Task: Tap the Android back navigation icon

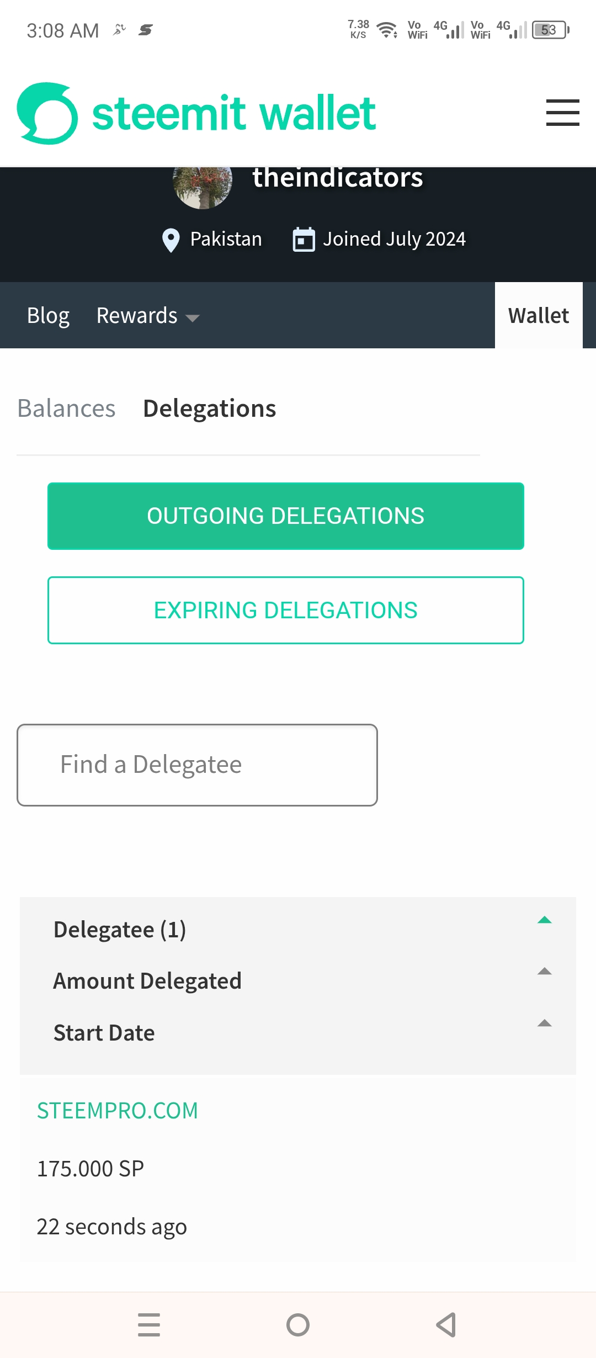Action: 446,1325
